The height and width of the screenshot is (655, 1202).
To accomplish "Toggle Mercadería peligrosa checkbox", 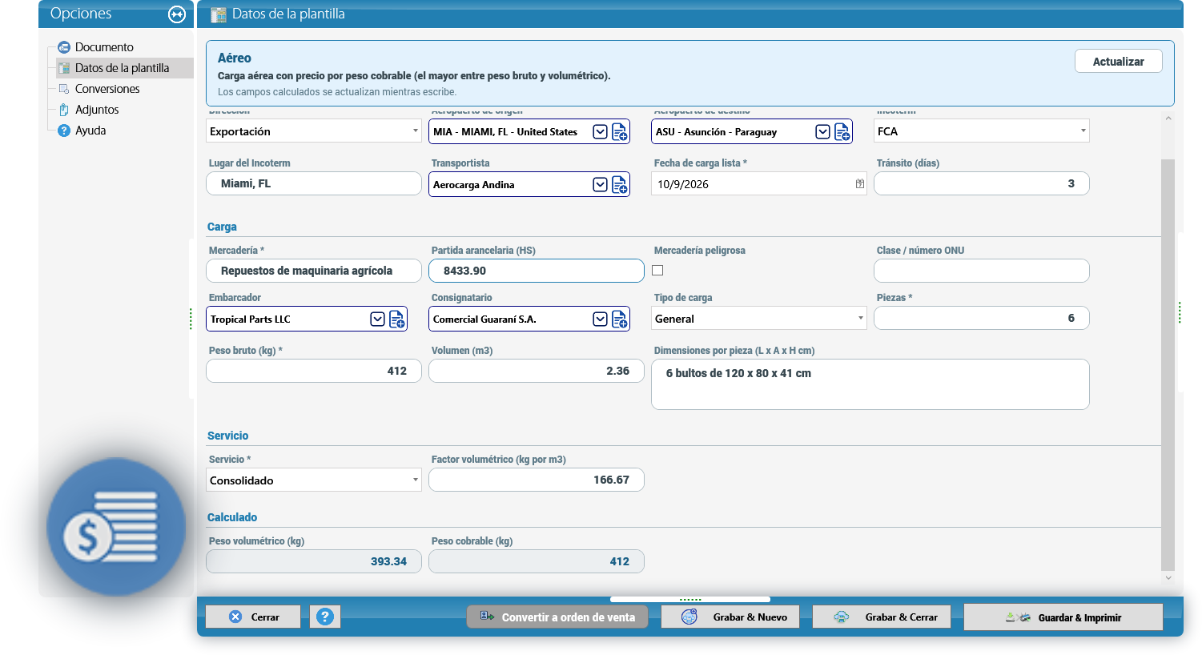I will (x=657, y=271).
